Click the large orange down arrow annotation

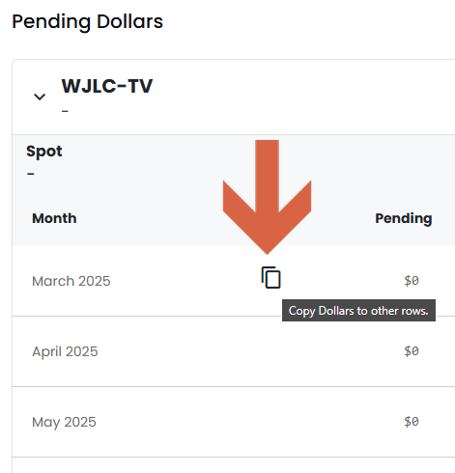(x=267, y=197)
